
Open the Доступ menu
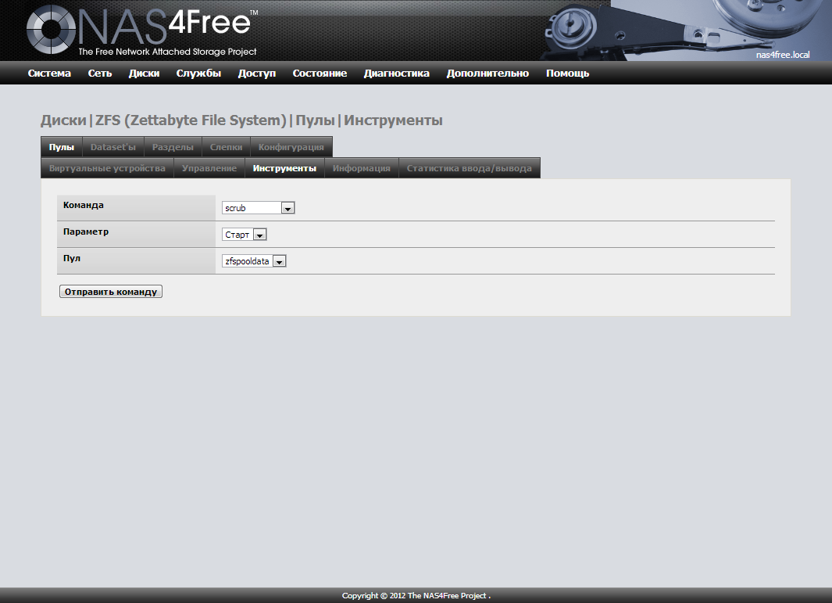tap(257, 74)
